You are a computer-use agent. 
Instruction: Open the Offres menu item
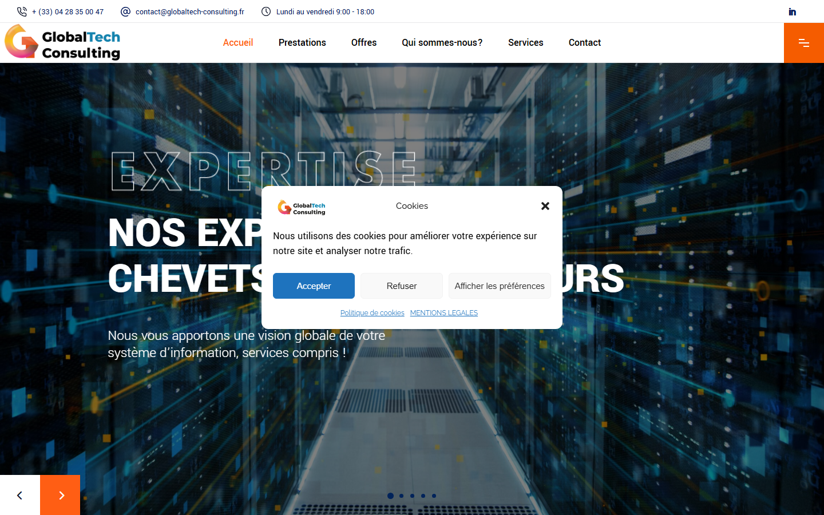364,42
